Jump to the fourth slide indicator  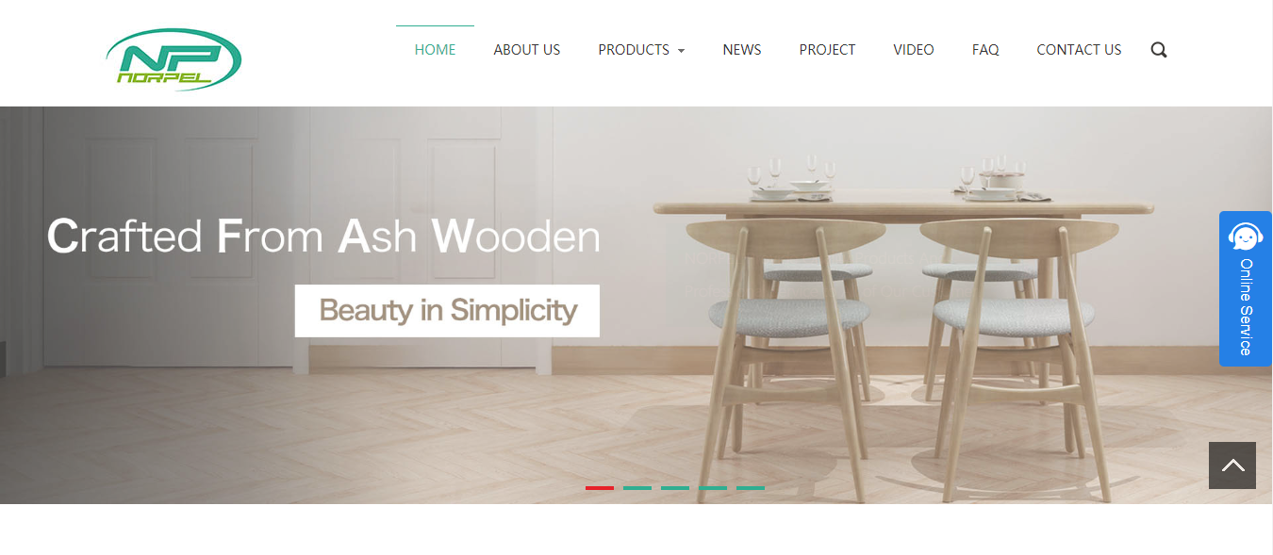pos(713,487)
